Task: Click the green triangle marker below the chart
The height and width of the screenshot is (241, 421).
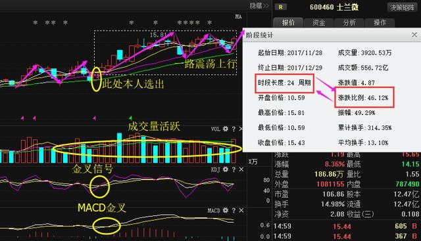Action: pos(130,118)
